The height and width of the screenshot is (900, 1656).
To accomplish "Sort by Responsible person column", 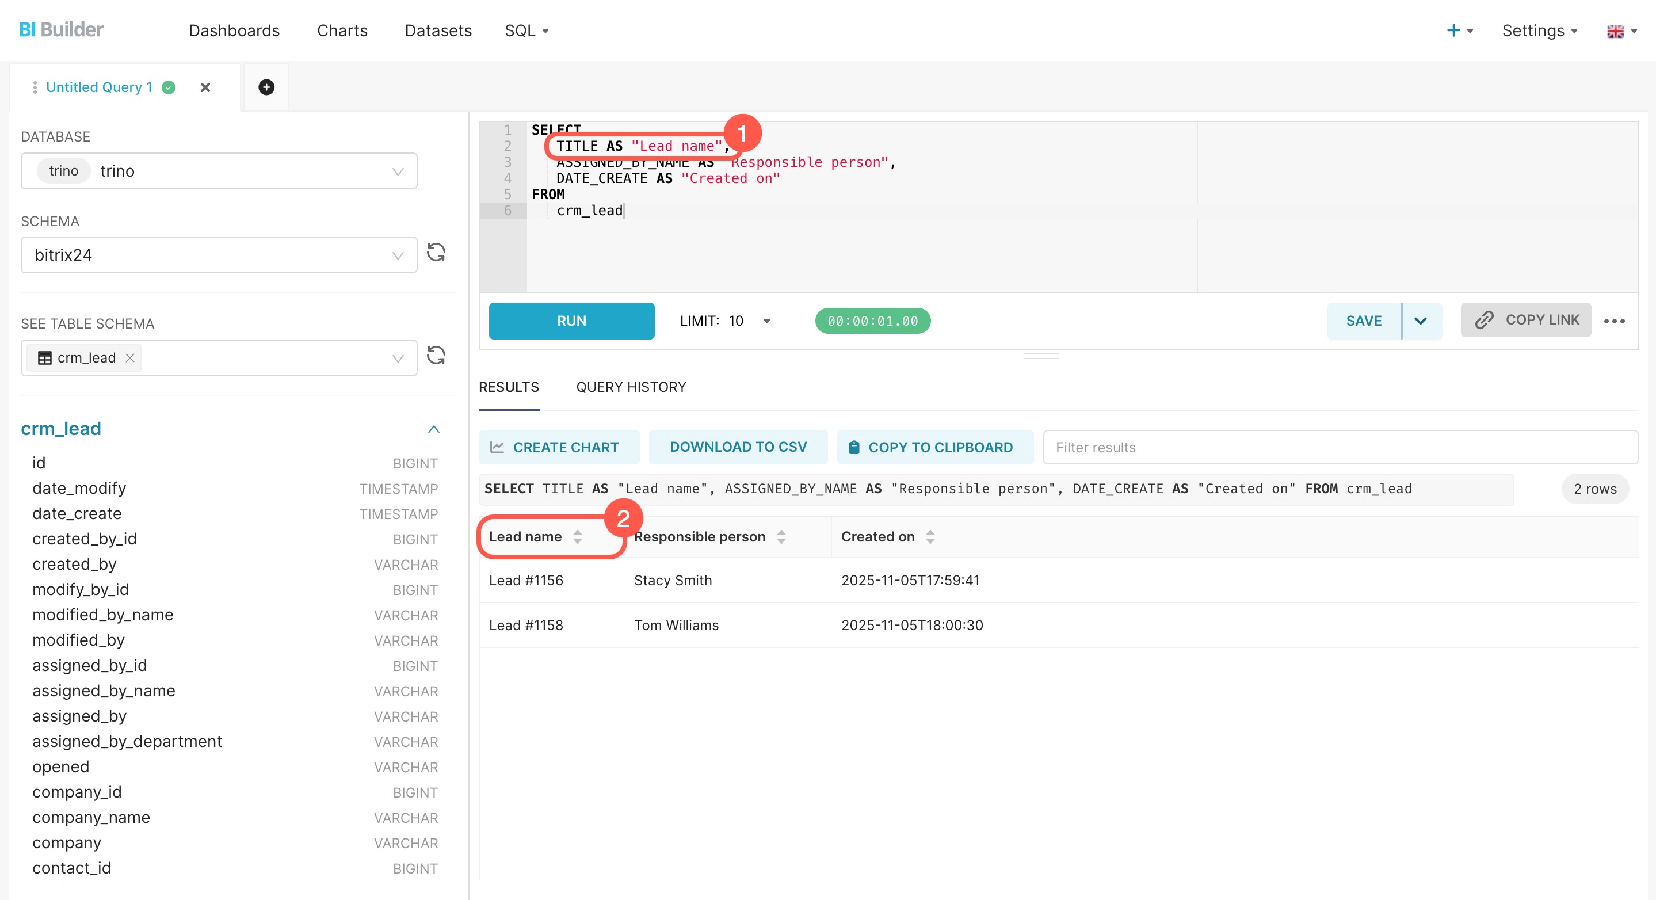I will coord(780,537).
